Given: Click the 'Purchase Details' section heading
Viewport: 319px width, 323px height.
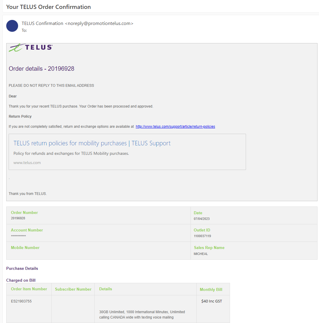Looking at the screenshot, I should [22, 268].
